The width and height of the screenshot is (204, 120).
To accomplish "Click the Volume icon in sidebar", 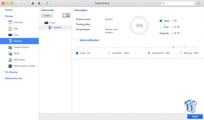I will [x=10, y=41].
